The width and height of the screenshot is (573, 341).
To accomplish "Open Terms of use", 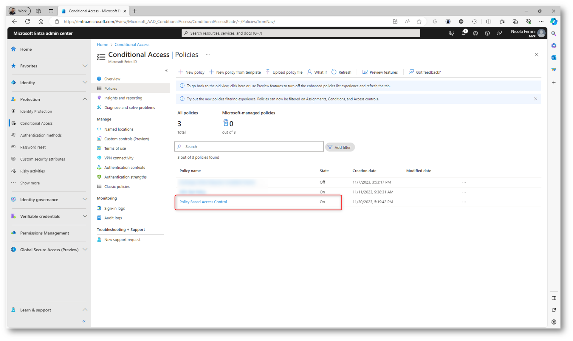I will point(115,148).
